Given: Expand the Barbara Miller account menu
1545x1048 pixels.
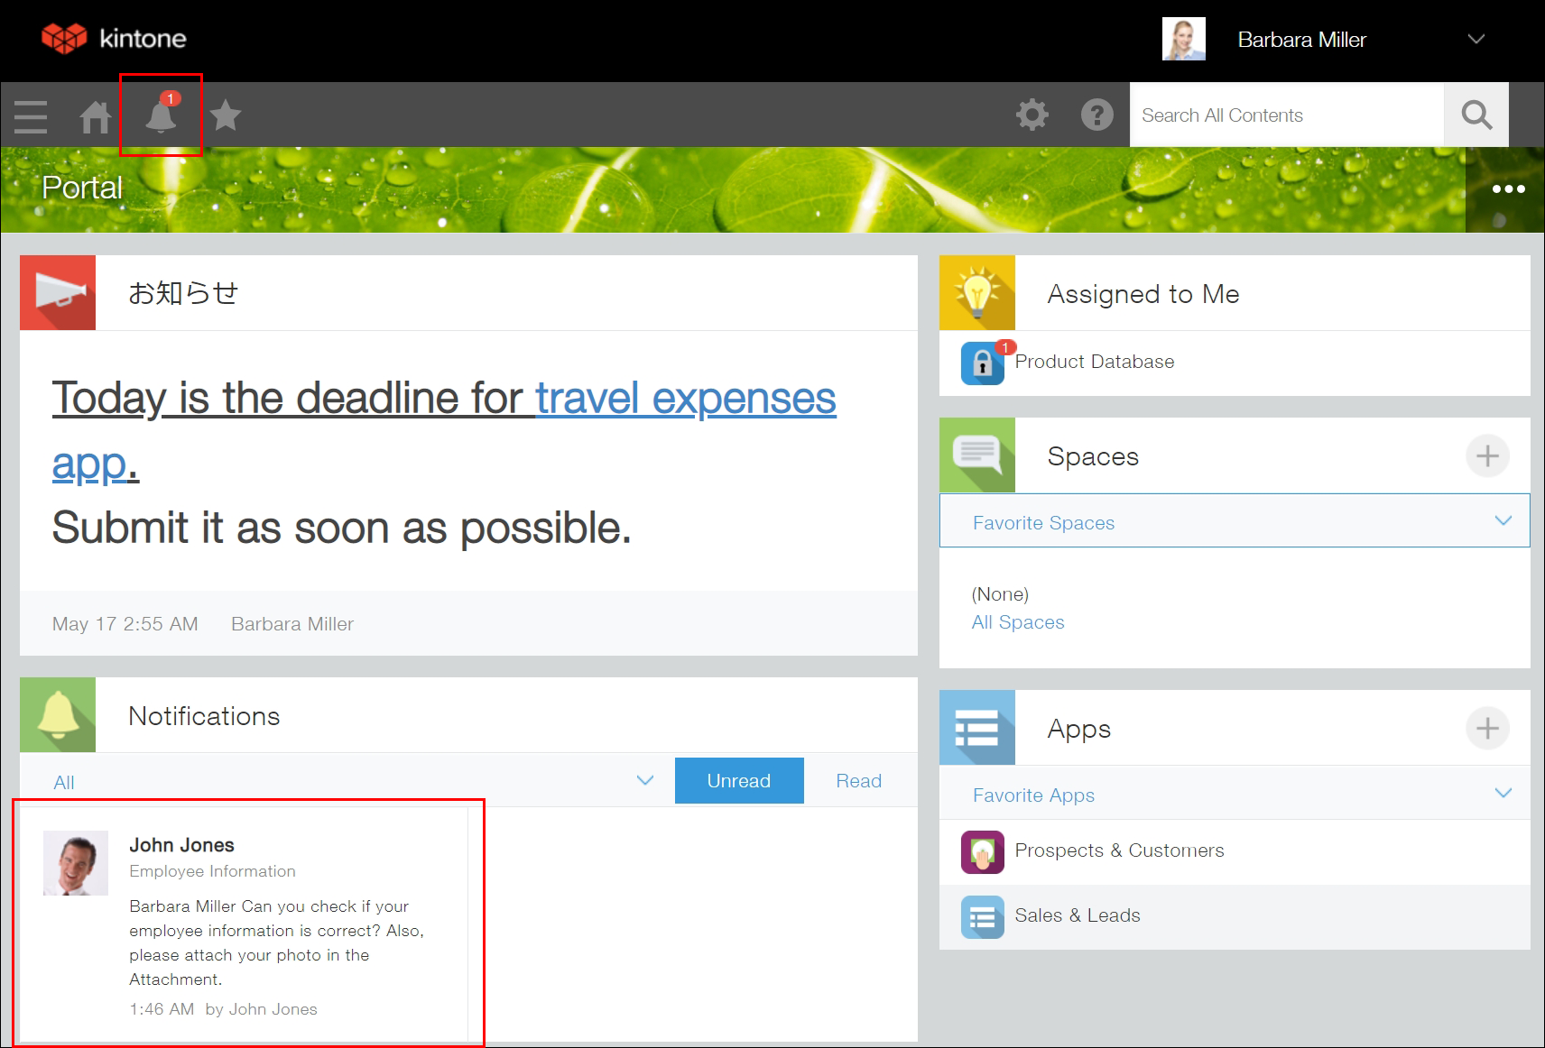Looking at the screenshot, I should click(1476, 39).
